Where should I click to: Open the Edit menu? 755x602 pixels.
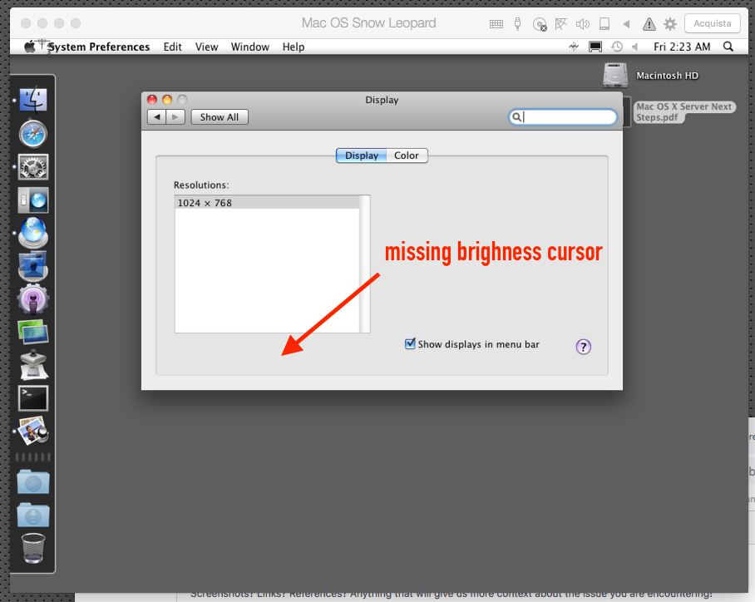tap(172, 47)
